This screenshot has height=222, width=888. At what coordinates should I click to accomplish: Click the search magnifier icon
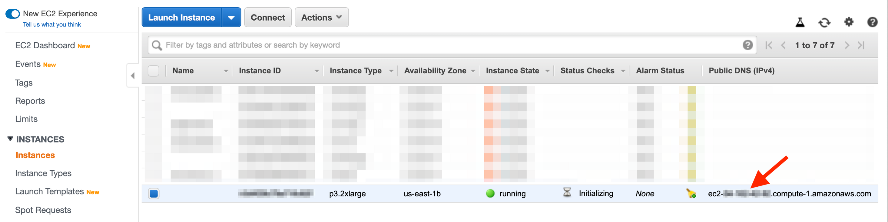pyautogui.click(x=157, y=45)
